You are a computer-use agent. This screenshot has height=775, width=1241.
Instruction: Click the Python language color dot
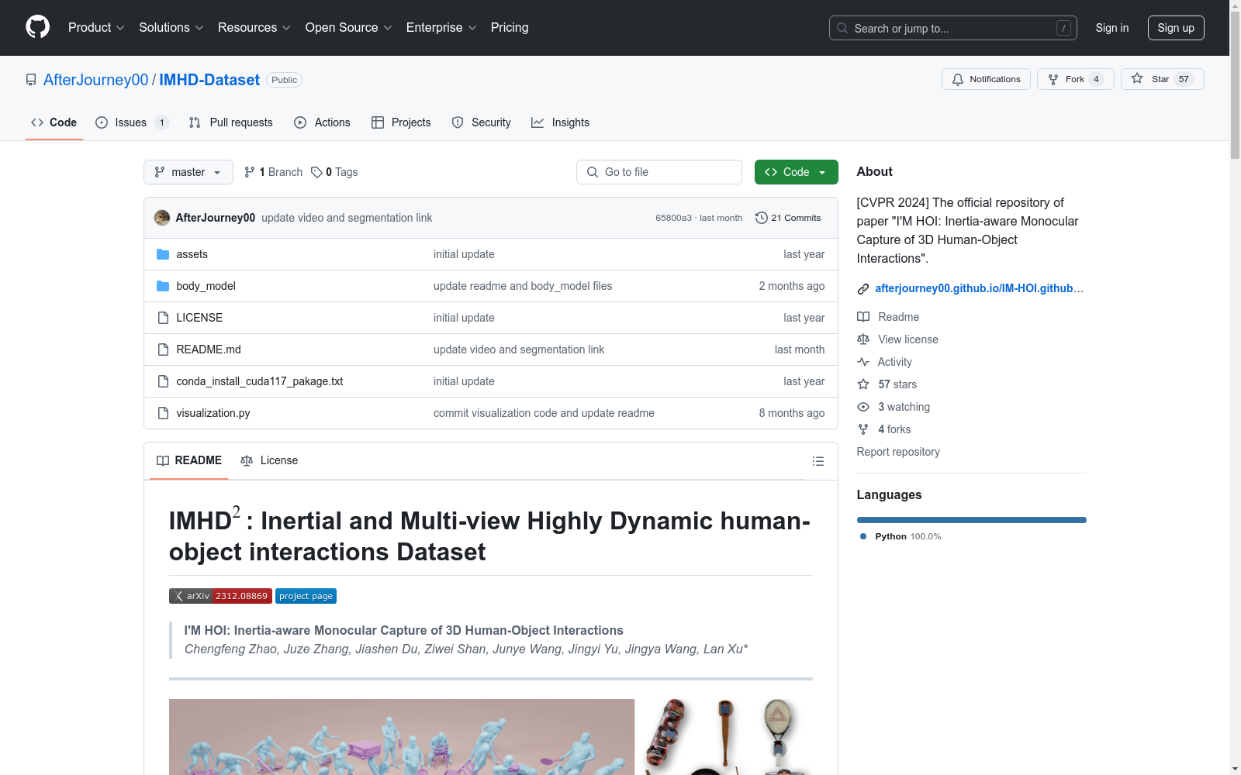[x=863, y=536]
